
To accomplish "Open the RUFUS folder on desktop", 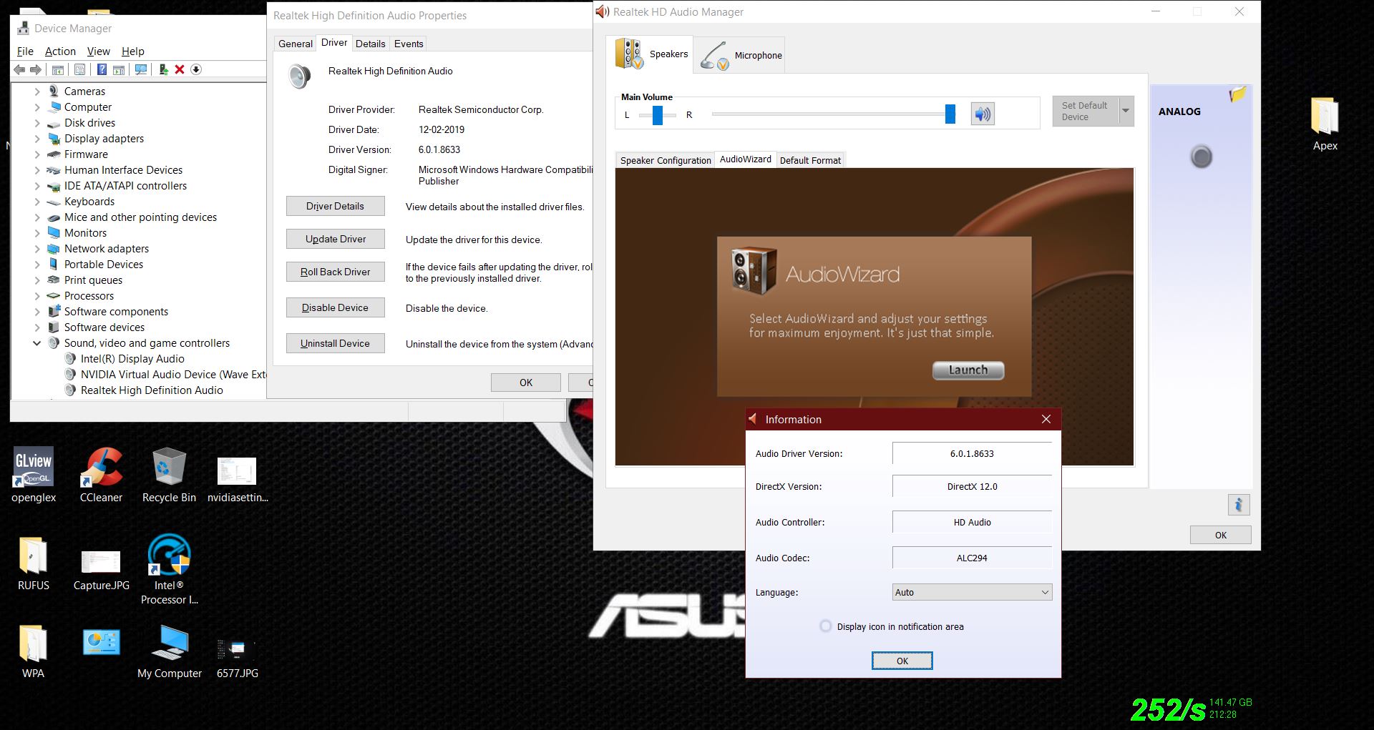I will pyautogui.click(x=34, y=563).
